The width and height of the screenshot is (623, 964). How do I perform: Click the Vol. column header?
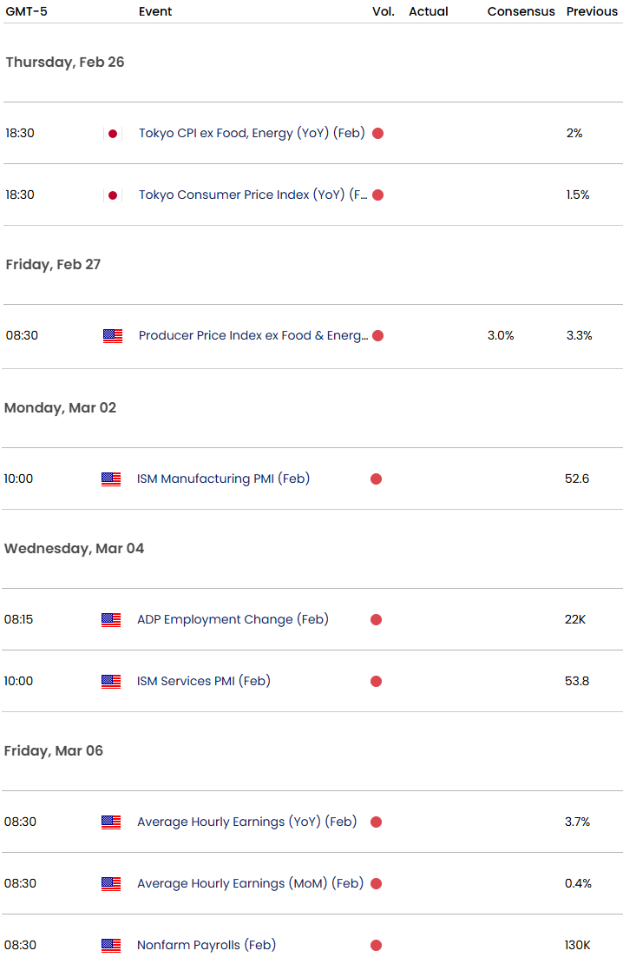[383, 11]
